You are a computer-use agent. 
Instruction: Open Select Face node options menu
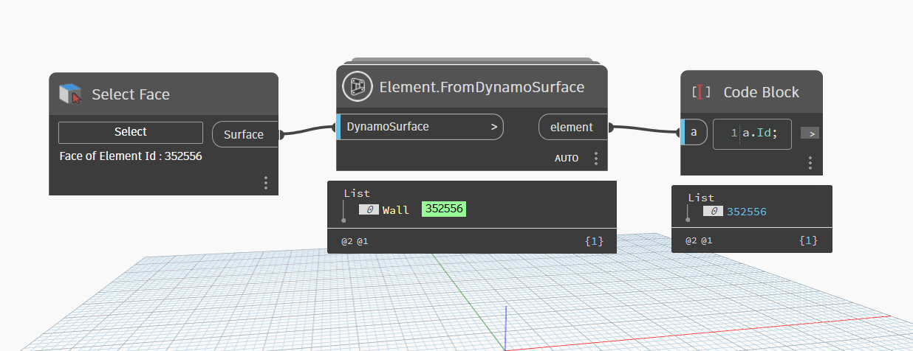click(265, 183)
